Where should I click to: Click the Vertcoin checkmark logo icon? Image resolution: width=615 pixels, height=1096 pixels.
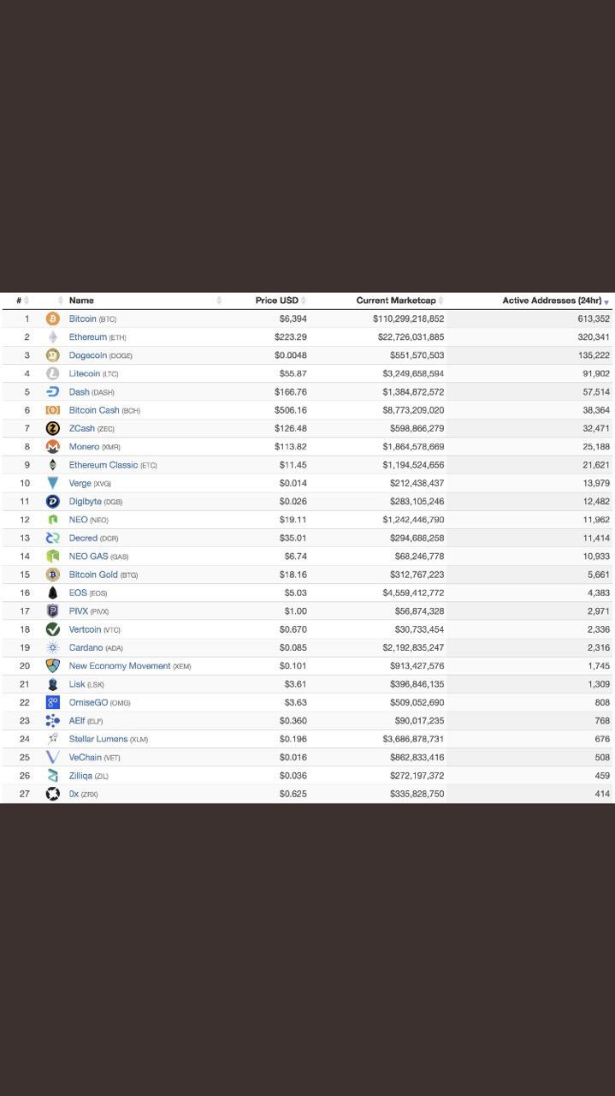pos(52,629)
